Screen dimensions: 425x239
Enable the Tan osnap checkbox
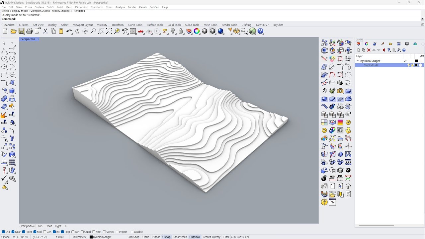point(73,232)
